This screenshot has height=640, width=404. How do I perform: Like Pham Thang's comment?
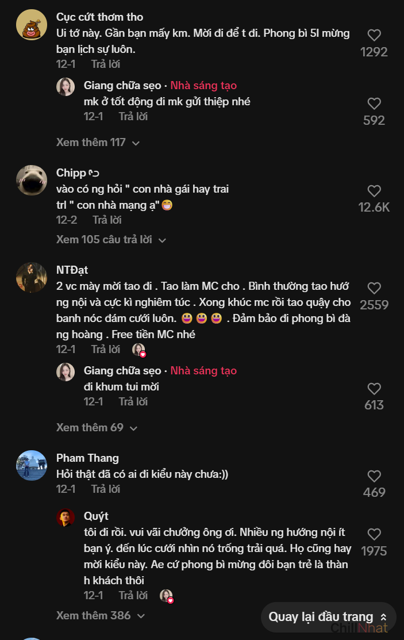coord(374,476)
